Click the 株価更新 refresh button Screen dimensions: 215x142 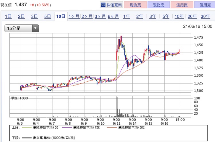(x=111, y=5)
